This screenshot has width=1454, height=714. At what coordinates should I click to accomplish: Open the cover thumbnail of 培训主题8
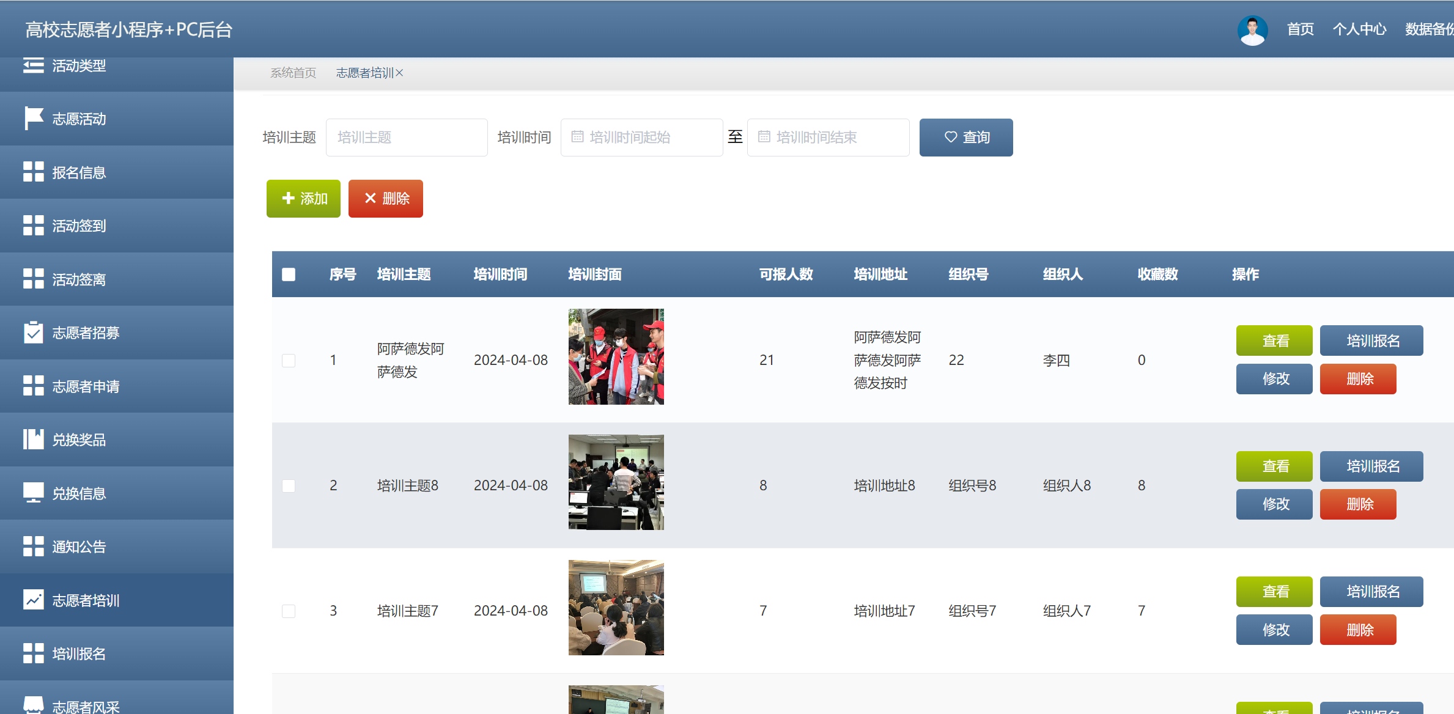click(616, 482)
